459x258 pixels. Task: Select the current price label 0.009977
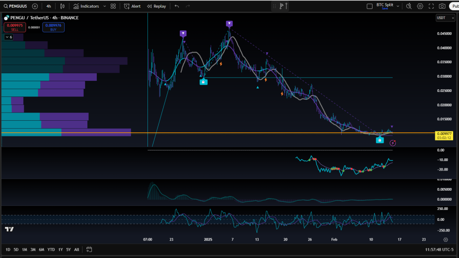pos(444,136)
